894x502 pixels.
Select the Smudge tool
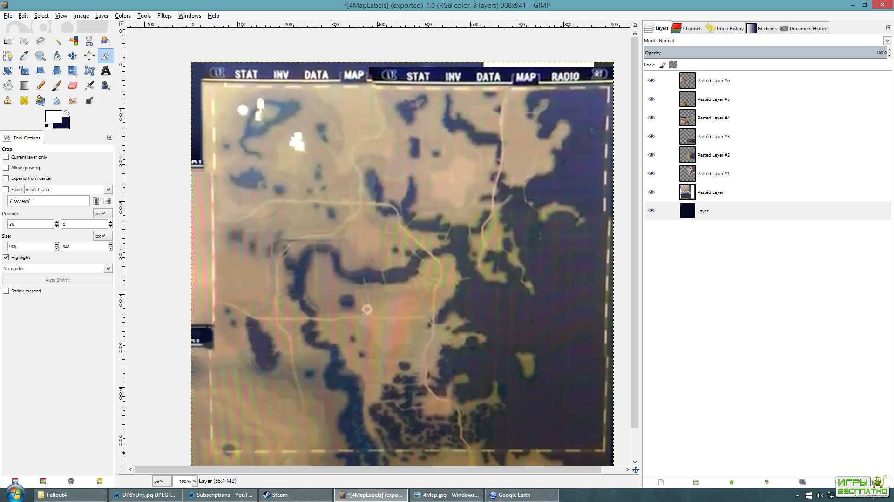[73, 100]
